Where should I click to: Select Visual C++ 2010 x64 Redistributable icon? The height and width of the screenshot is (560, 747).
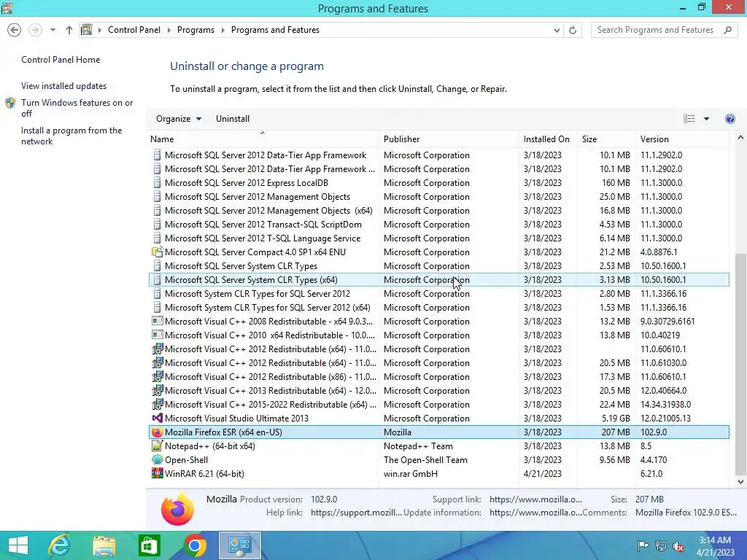(x=157, y=335)
